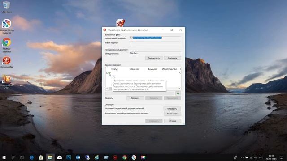The image size is (287, 161).
Task: Click the Сохранить button beside Просмотреть
Action: coord(172,58)
